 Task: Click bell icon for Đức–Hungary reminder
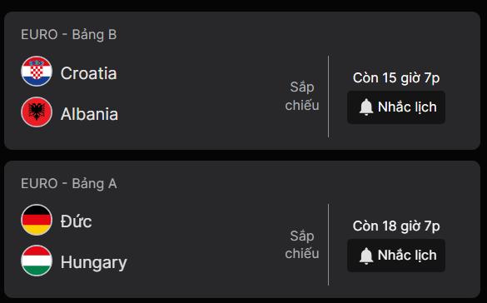(x=366, y=256)
